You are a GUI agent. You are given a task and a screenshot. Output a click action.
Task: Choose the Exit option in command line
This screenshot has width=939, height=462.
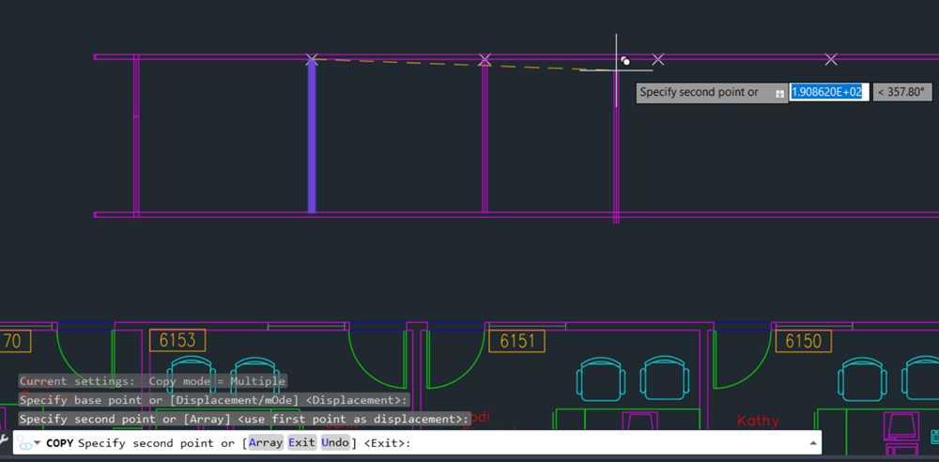click(302, 443)
